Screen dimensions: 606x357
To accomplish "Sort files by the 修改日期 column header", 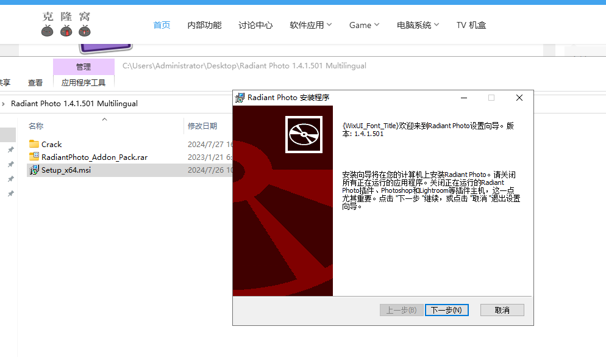I will coord(202,126).
